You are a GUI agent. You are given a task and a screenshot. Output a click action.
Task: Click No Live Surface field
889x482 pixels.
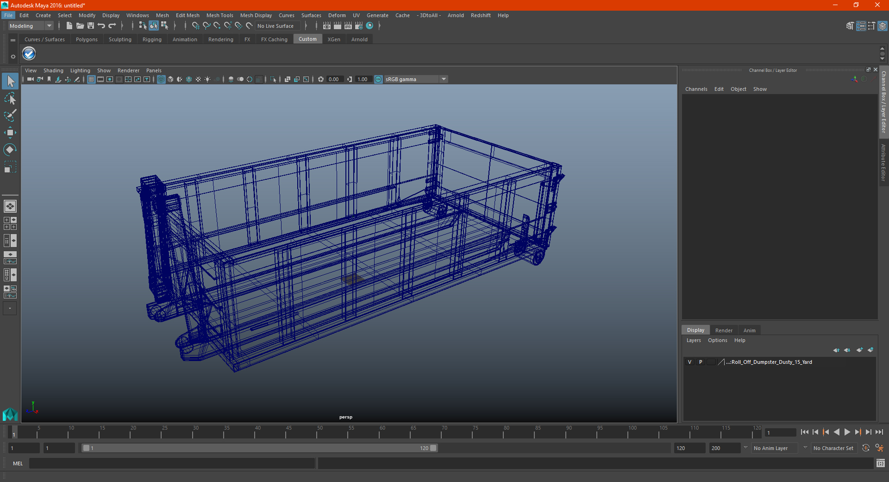click(278, 26)
